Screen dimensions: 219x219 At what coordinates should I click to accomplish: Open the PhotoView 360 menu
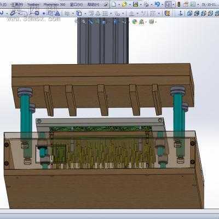point(54,4)
